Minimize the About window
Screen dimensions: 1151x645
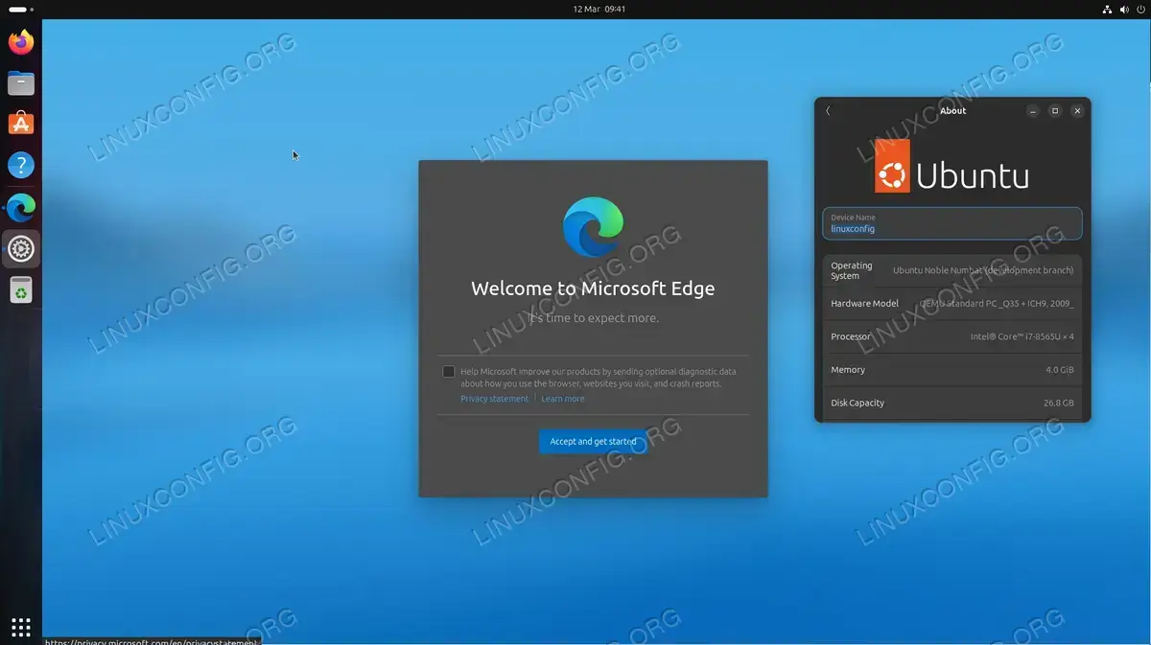point(1032,111)
